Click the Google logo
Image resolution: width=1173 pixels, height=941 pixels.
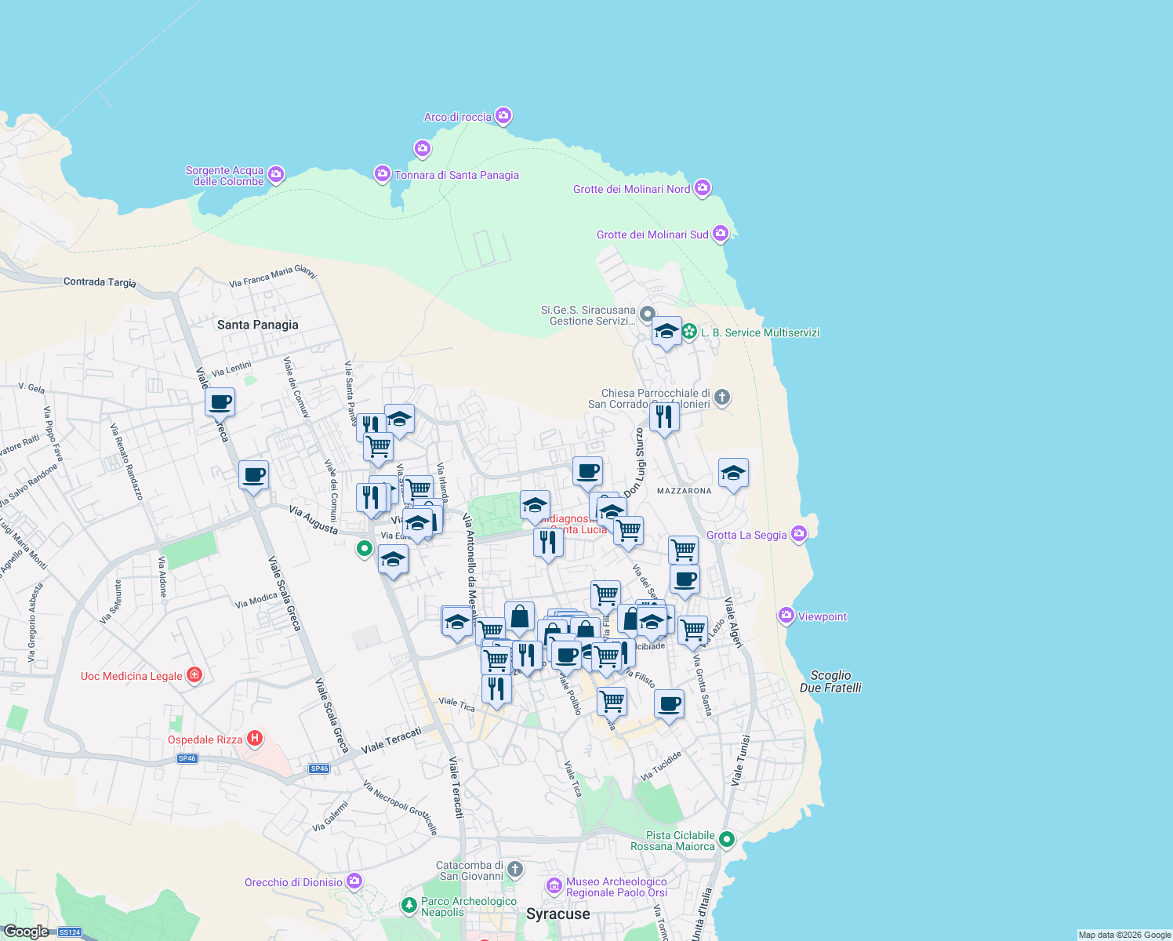(26, 932)
